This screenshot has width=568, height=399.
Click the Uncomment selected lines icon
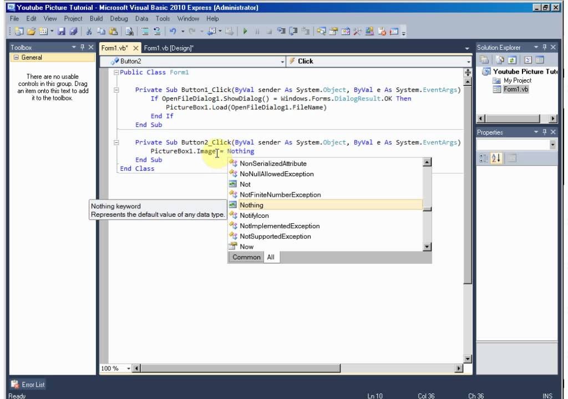coord(157,32)
